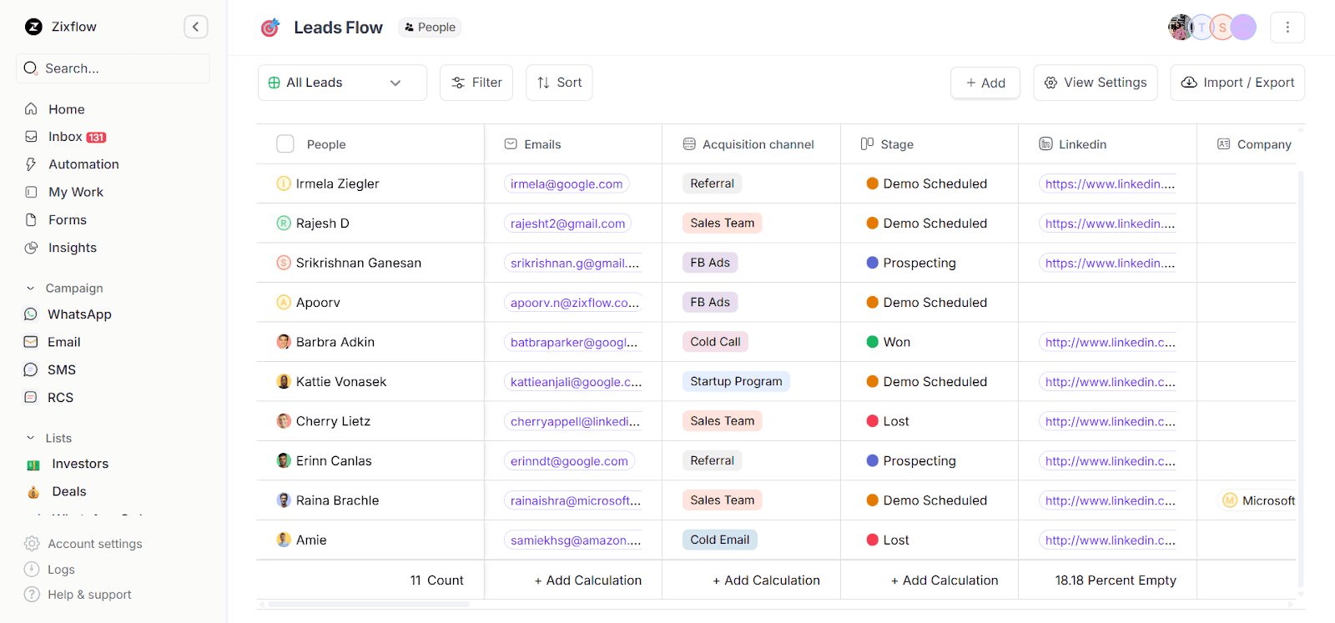Go to Automation in sidebar
Screen dimensions: 1335x623
[83, 164]
